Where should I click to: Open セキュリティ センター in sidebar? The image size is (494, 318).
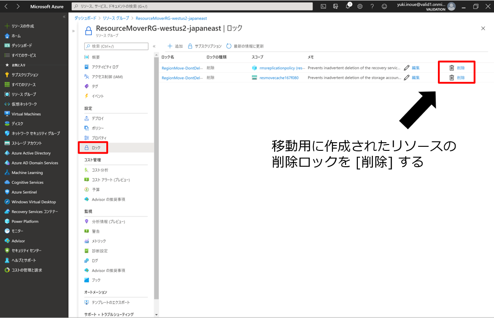pyautogui.click(x=23, y=251)
